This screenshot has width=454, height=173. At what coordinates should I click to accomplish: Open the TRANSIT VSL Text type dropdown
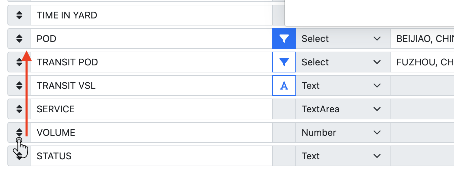(x=343, y=86)
